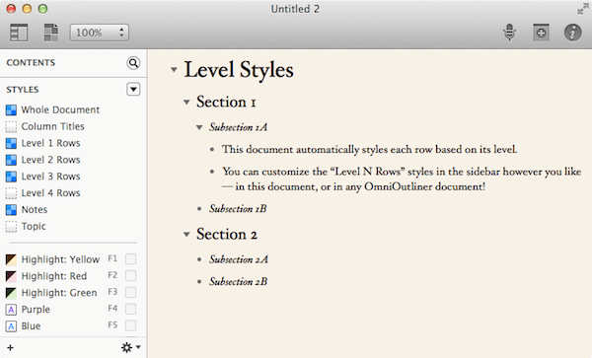The height and width of the screenshot is (358, 592).
Task: Click the Notes style icon
Action: (x=11, y=210)
